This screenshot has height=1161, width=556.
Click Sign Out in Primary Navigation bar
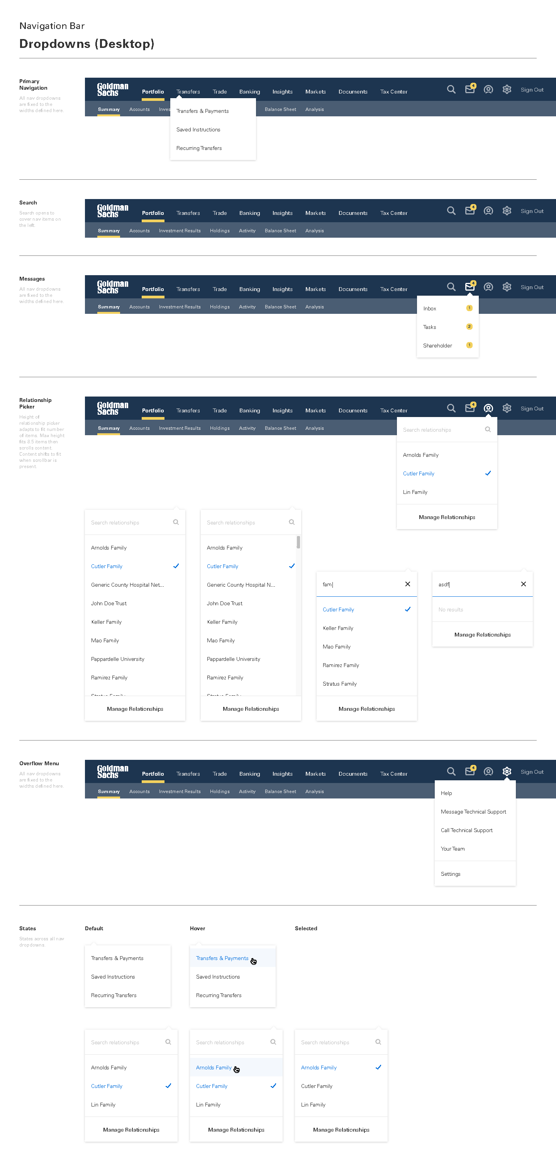point(532,90)
